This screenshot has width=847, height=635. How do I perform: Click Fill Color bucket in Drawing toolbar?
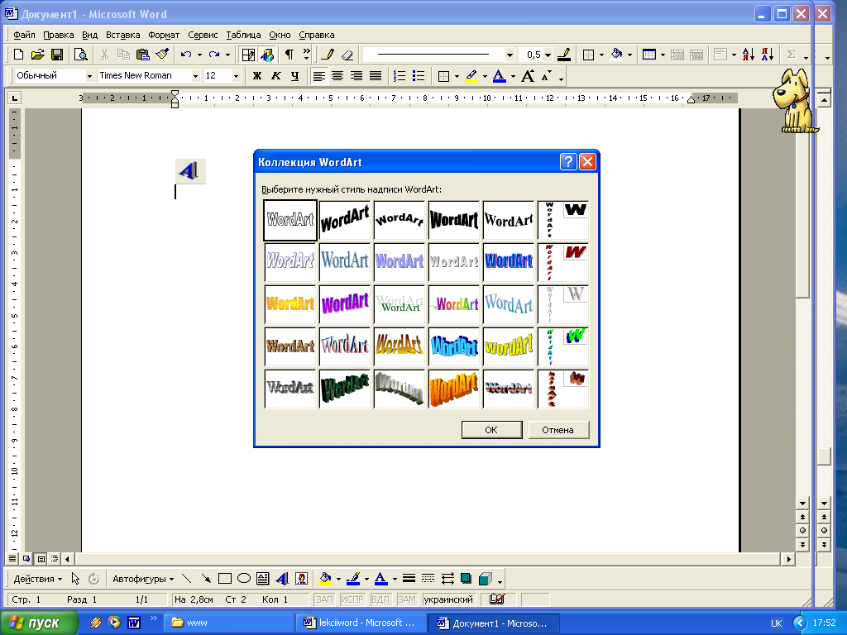[325, 579]
